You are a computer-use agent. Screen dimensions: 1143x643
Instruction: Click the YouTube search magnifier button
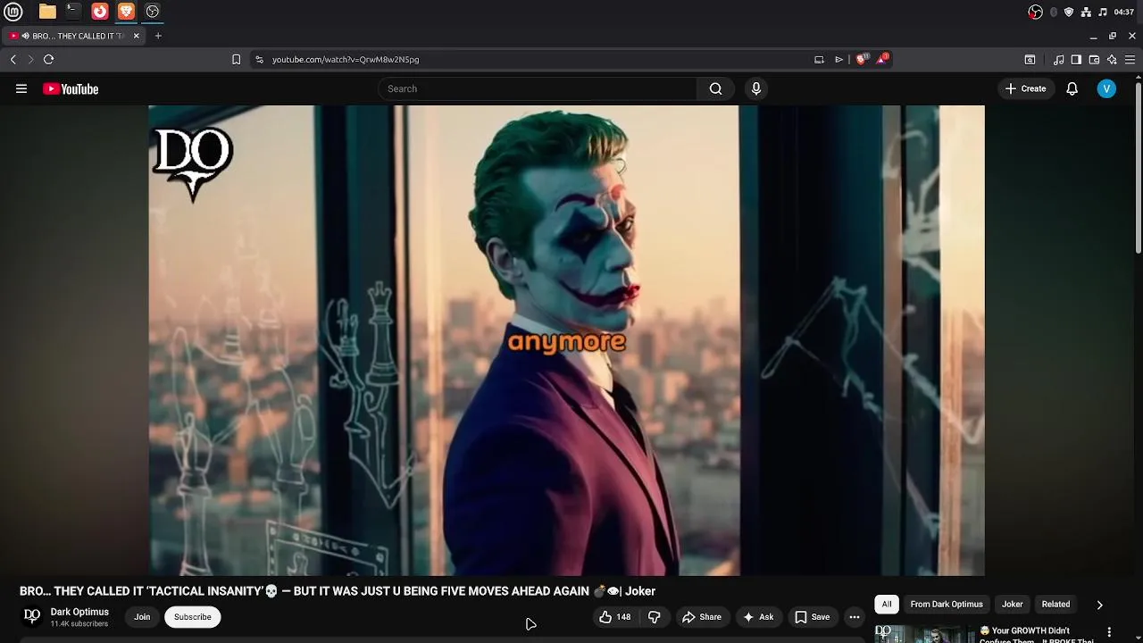coord(715,88)
